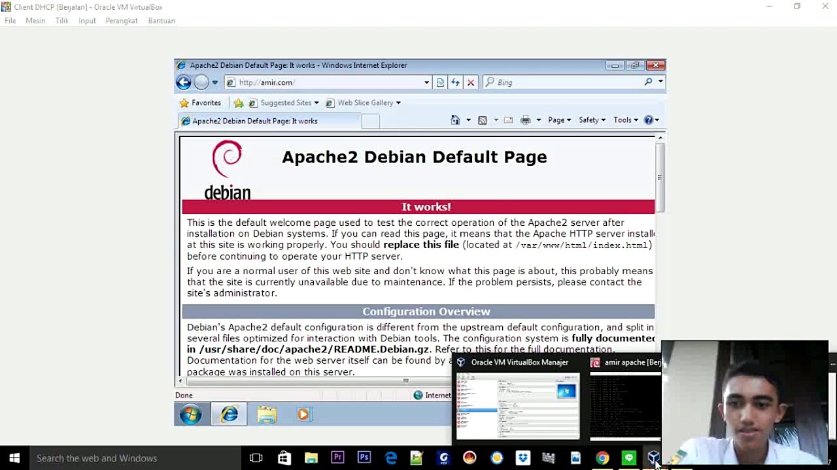
Task: Select the Apache2 Debian Default Page tab
Action: (x=269, y=121)
